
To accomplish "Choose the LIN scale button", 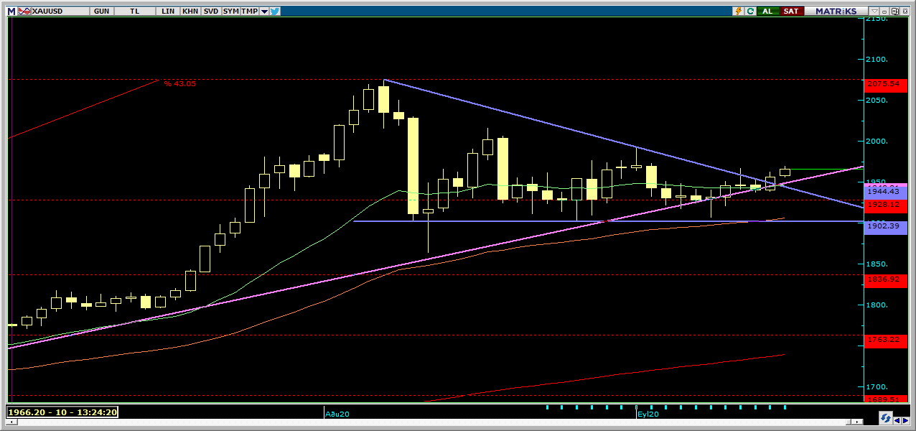I will coord(168,11).
